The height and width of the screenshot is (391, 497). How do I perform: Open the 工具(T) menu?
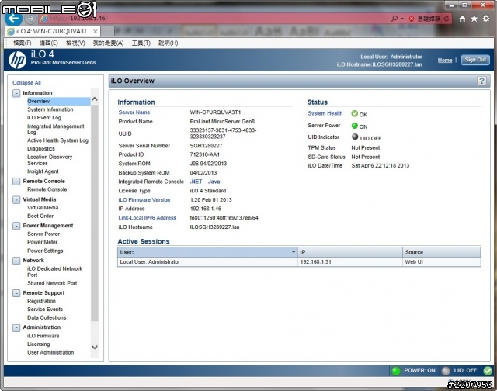point(141,43)
